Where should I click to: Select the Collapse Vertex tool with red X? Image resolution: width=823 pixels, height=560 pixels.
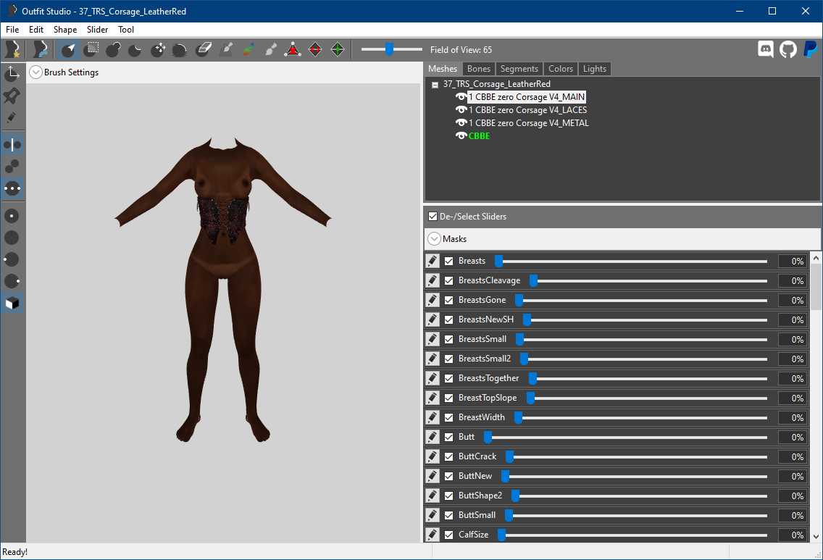[293, 49]
